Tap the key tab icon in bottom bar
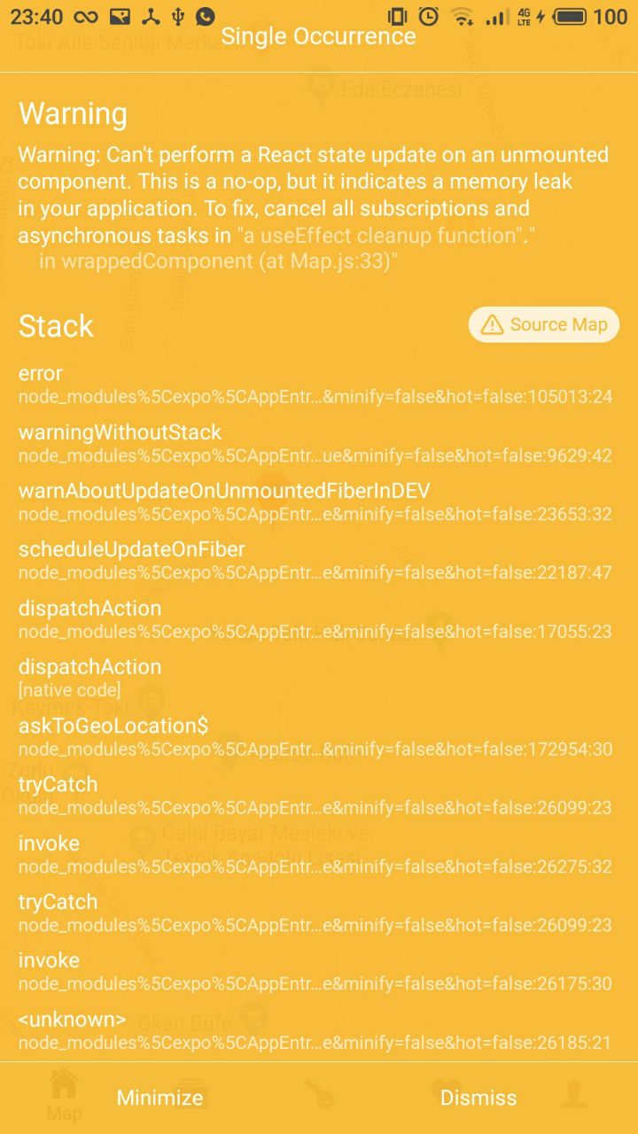This screenshot has height=1134, width=638. coord(319,1093)
